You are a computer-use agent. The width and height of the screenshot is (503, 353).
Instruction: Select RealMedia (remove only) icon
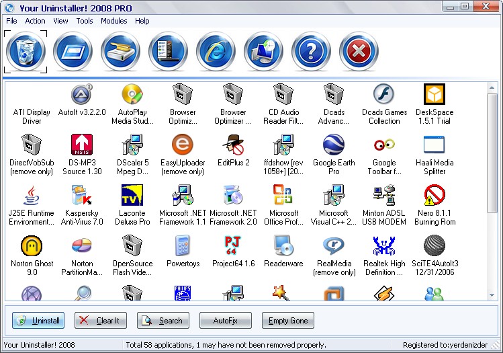tap(334, 245)
